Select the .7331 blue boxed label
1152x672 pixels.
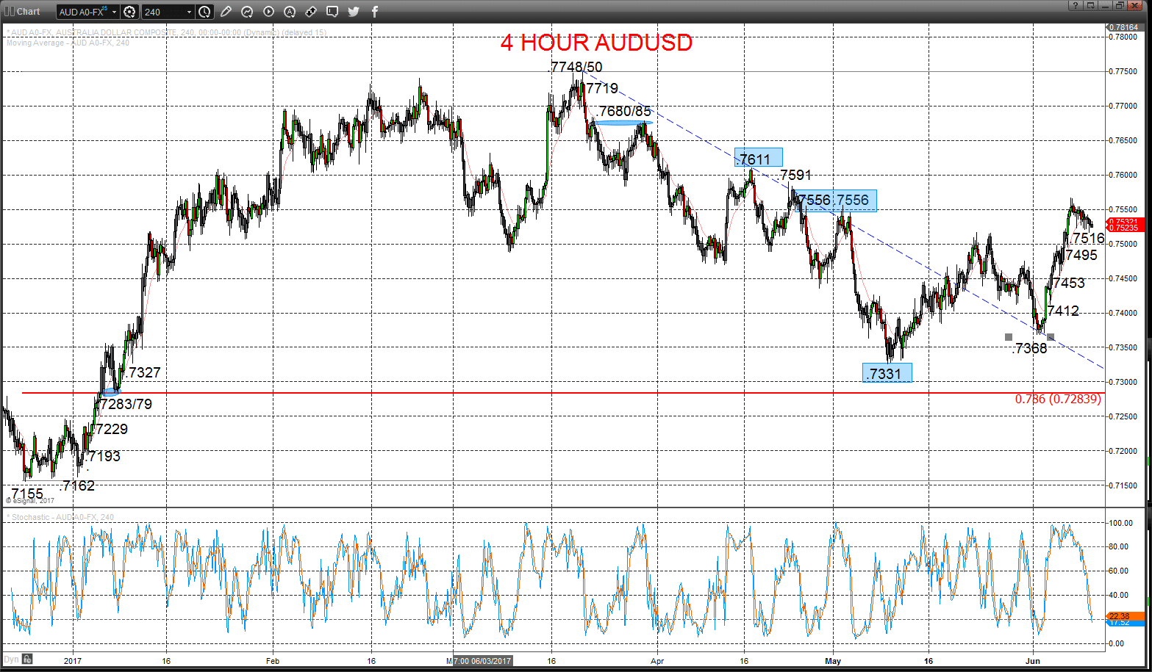pyautogui.click(x=887, y=373)
